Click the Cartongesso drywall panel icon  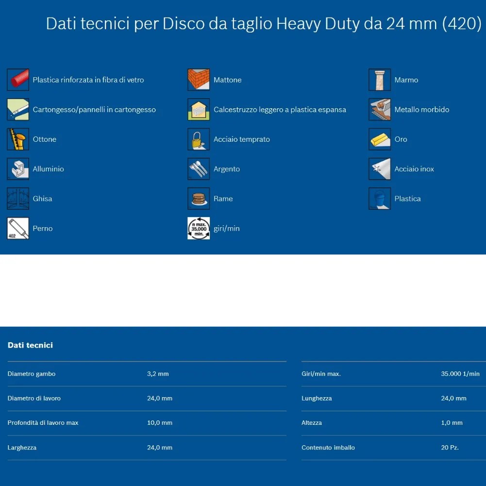(18, 110)
